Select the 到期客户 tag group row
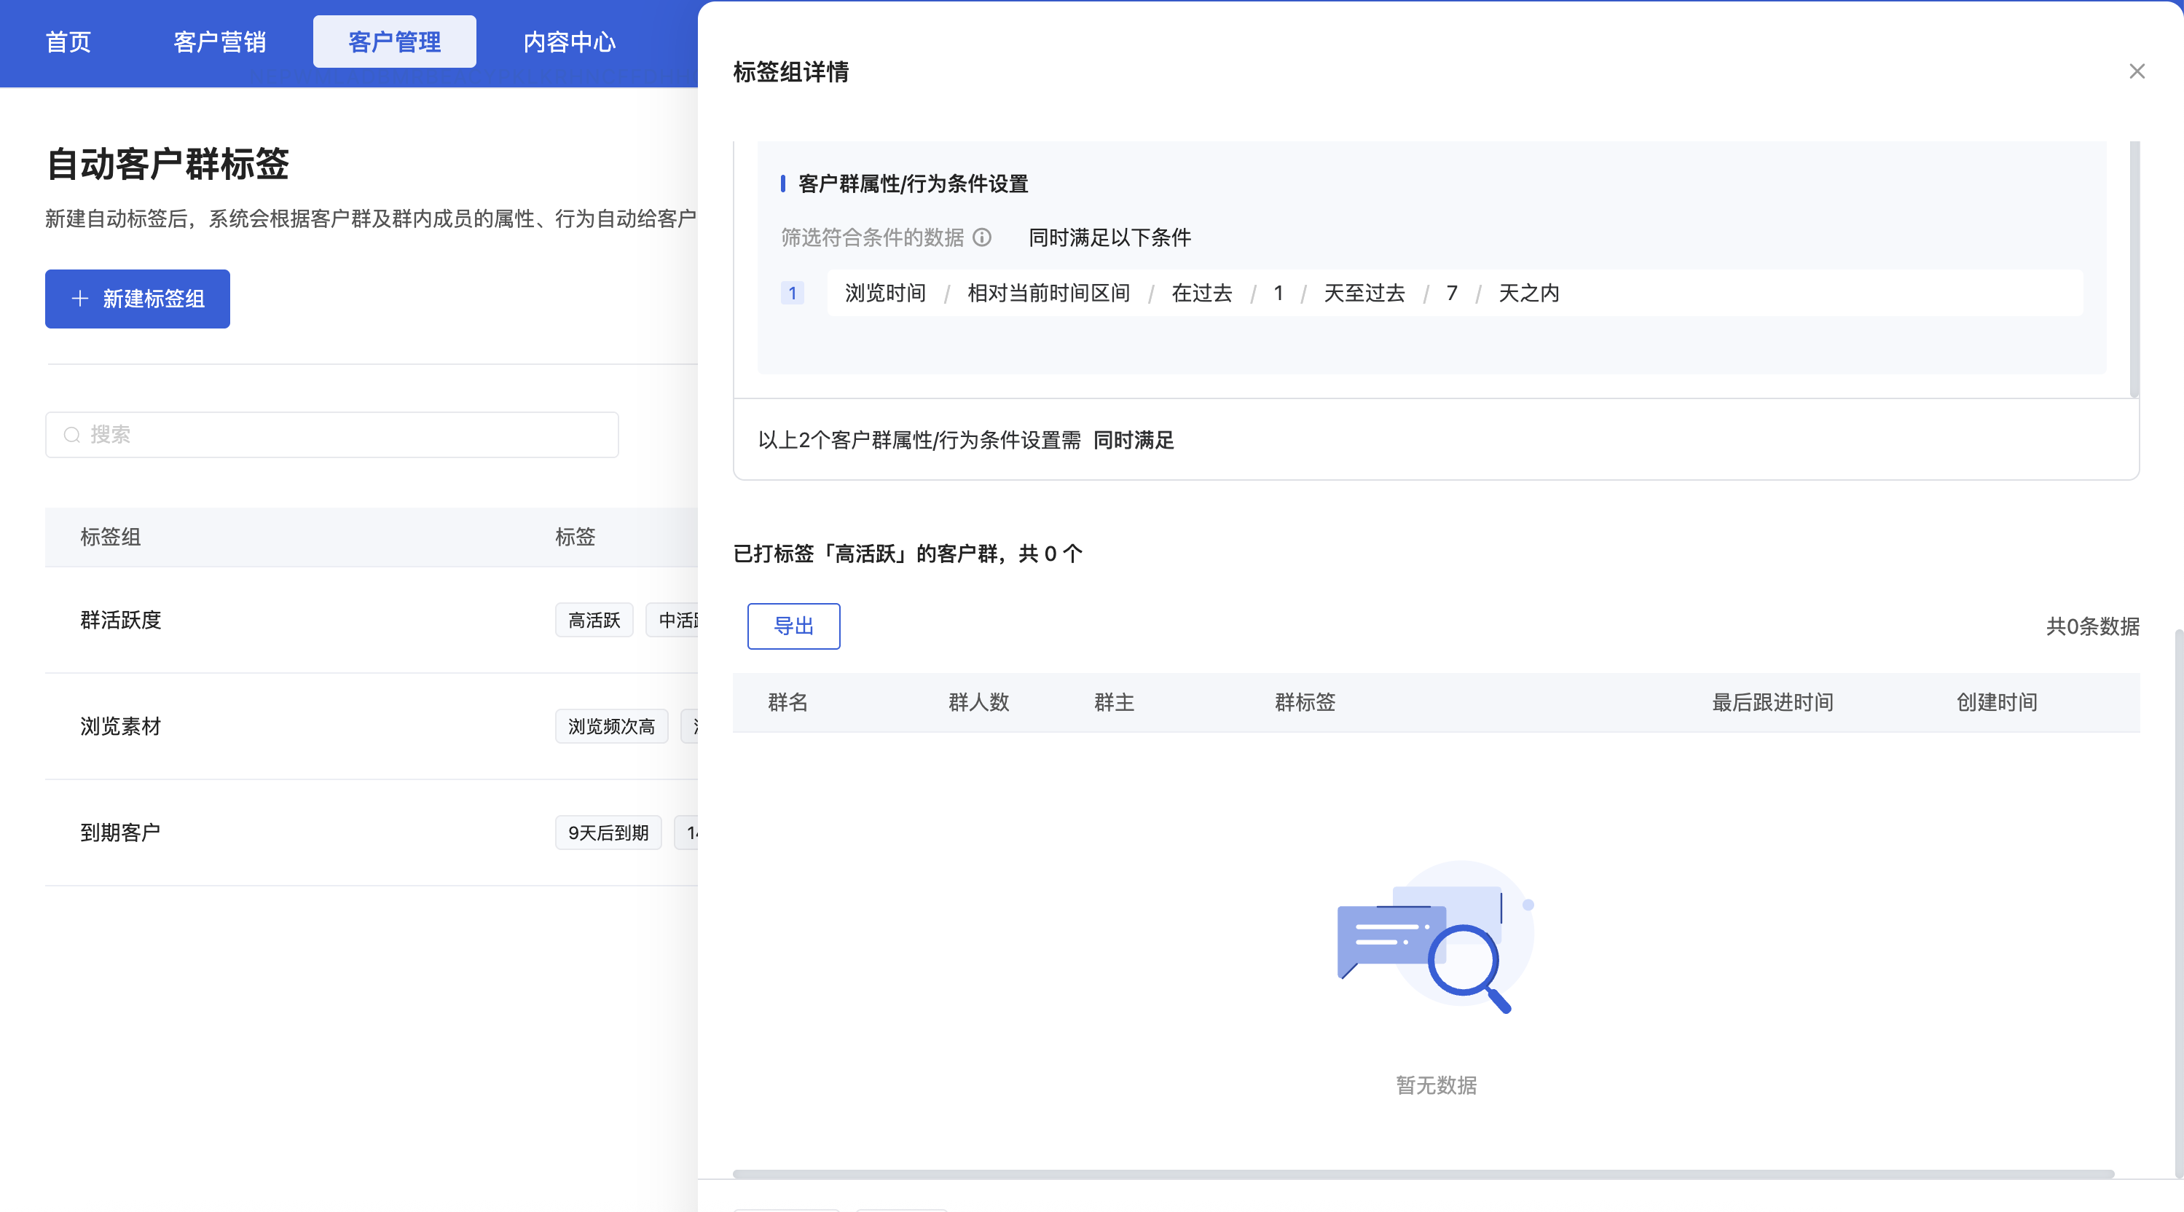This screenshot has width=2184, height=1212. 372,833
